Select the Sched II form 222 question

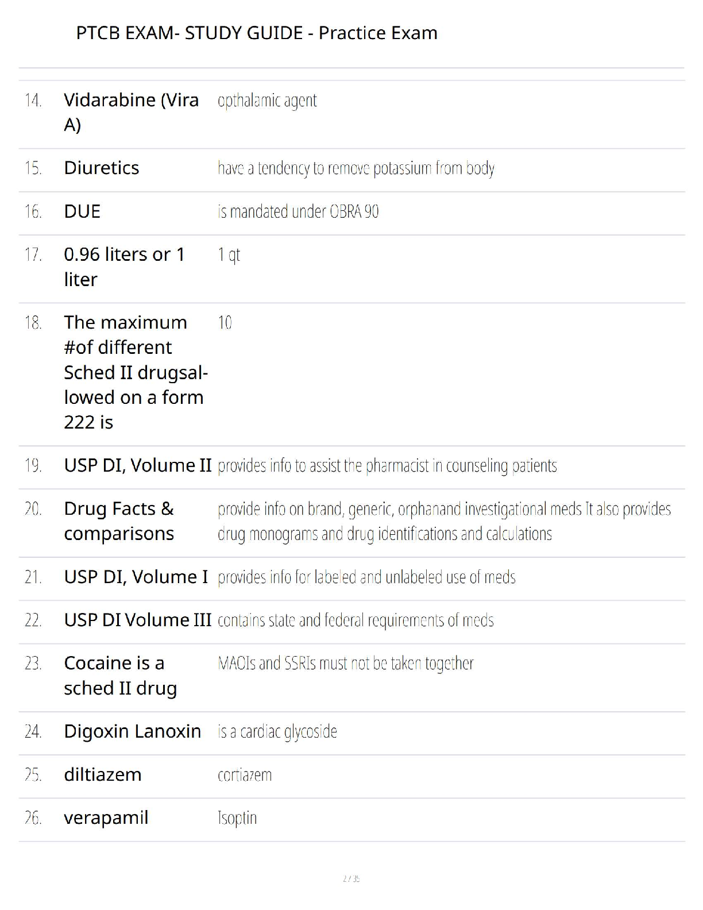[x=136, y=372]
